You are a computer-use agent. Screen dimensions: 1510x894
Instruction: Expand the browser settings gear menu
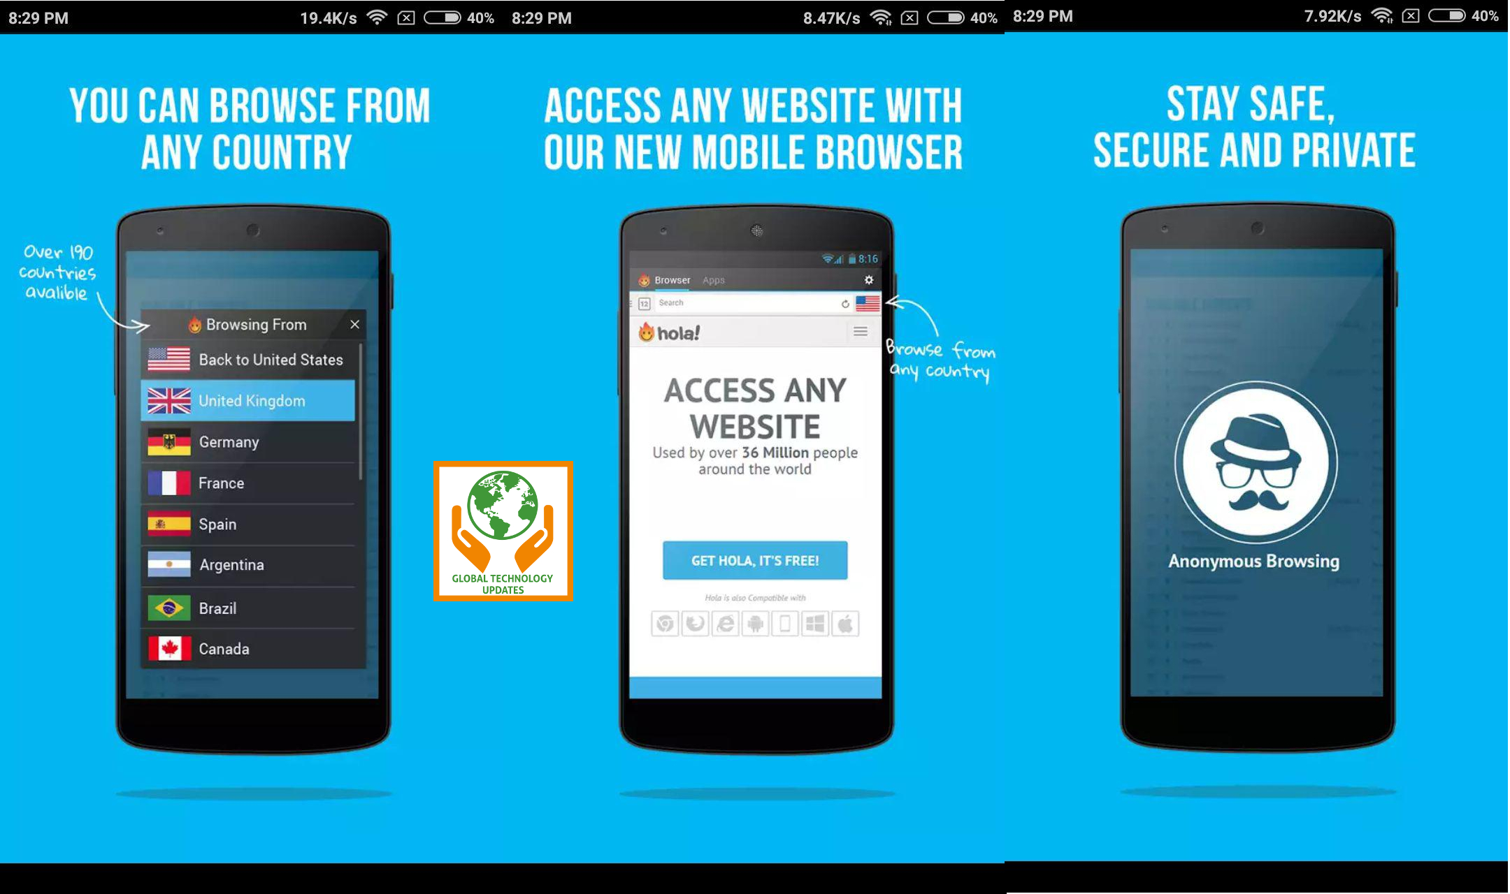pos(868,279)
